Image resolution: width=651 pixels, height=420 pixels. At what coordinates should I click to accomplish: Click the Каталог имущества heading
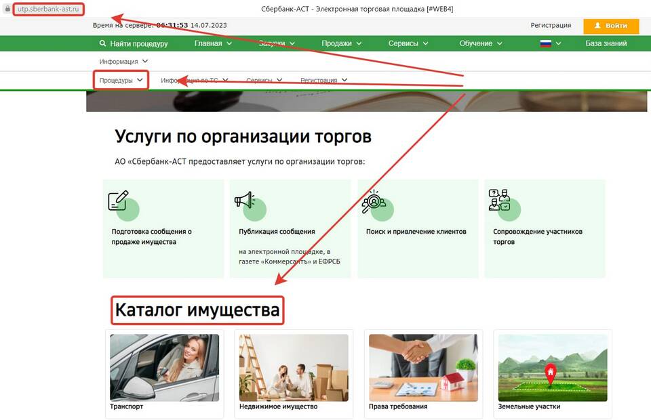click(197, 310)
